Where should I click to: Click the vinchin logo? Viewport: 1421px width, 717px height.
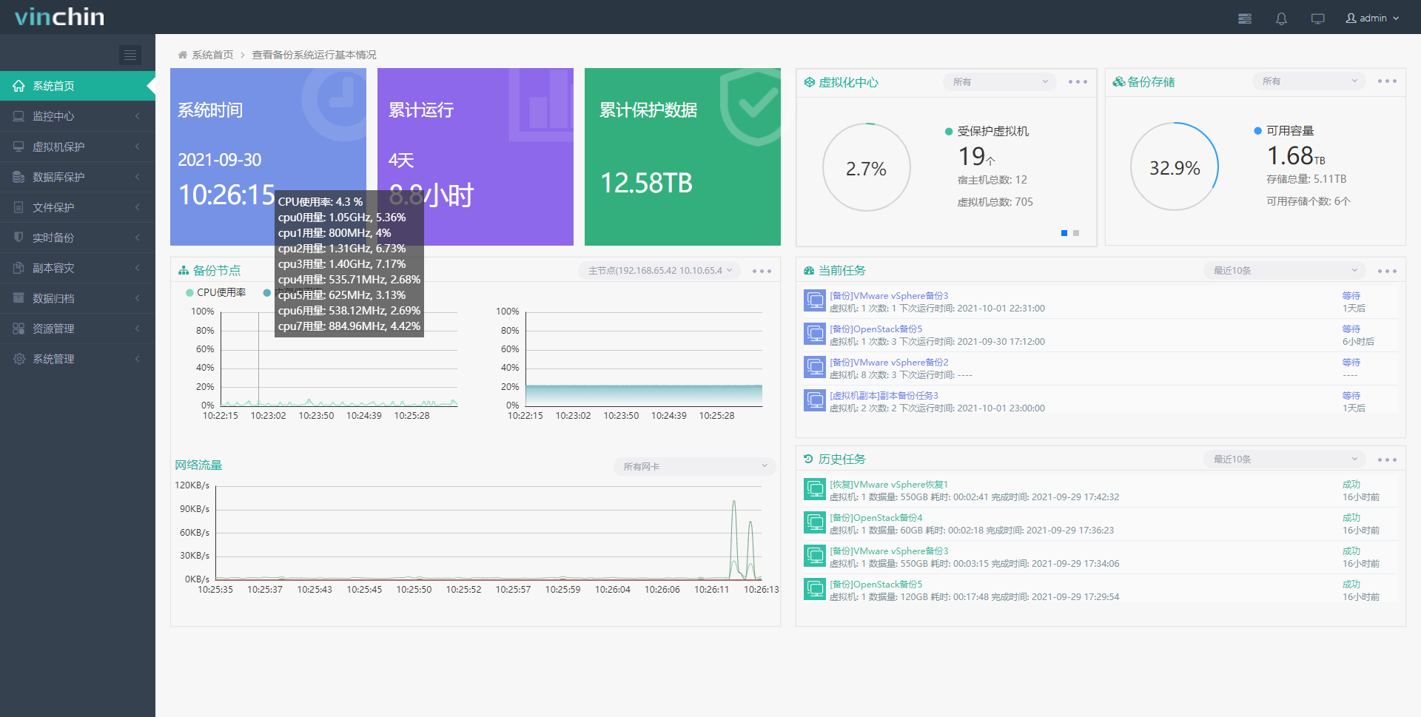point(59,17)
